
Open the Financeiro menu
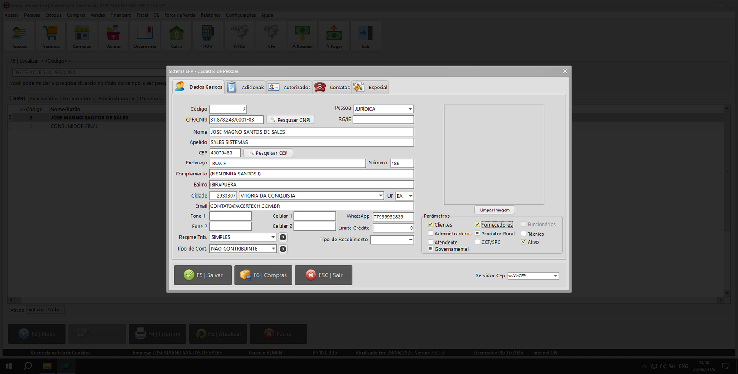tap(120, 15)
